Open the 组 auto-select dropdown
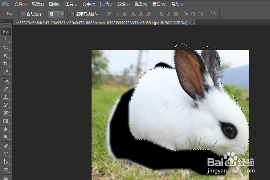Image resolution: width=270 pixels, height=180 pixels. click(x=56, y=14)
